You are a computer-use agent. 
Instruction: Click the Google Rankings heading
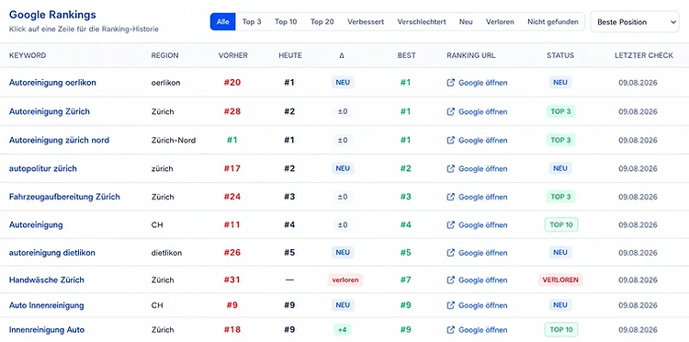tap(52, 15)
